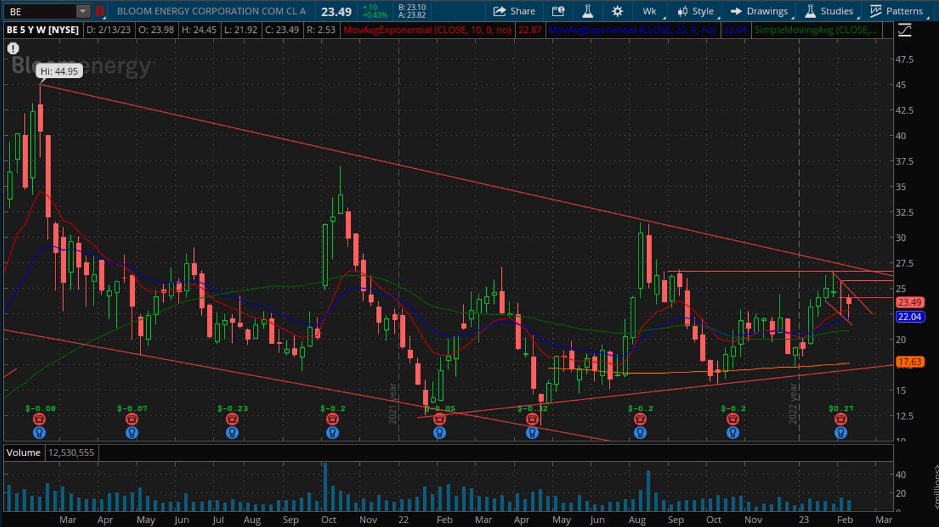The image size is (939, 527).
Task: Click the $0.27 earnings estimate label
Action: pyautogui.click(x=840, y=408)
